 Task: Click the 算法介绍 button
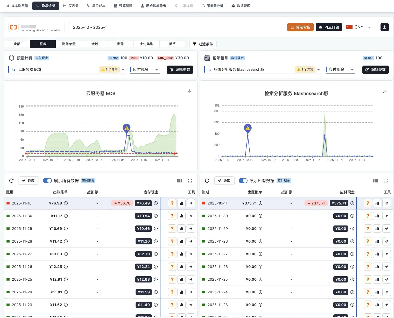(x=300, y=27)
